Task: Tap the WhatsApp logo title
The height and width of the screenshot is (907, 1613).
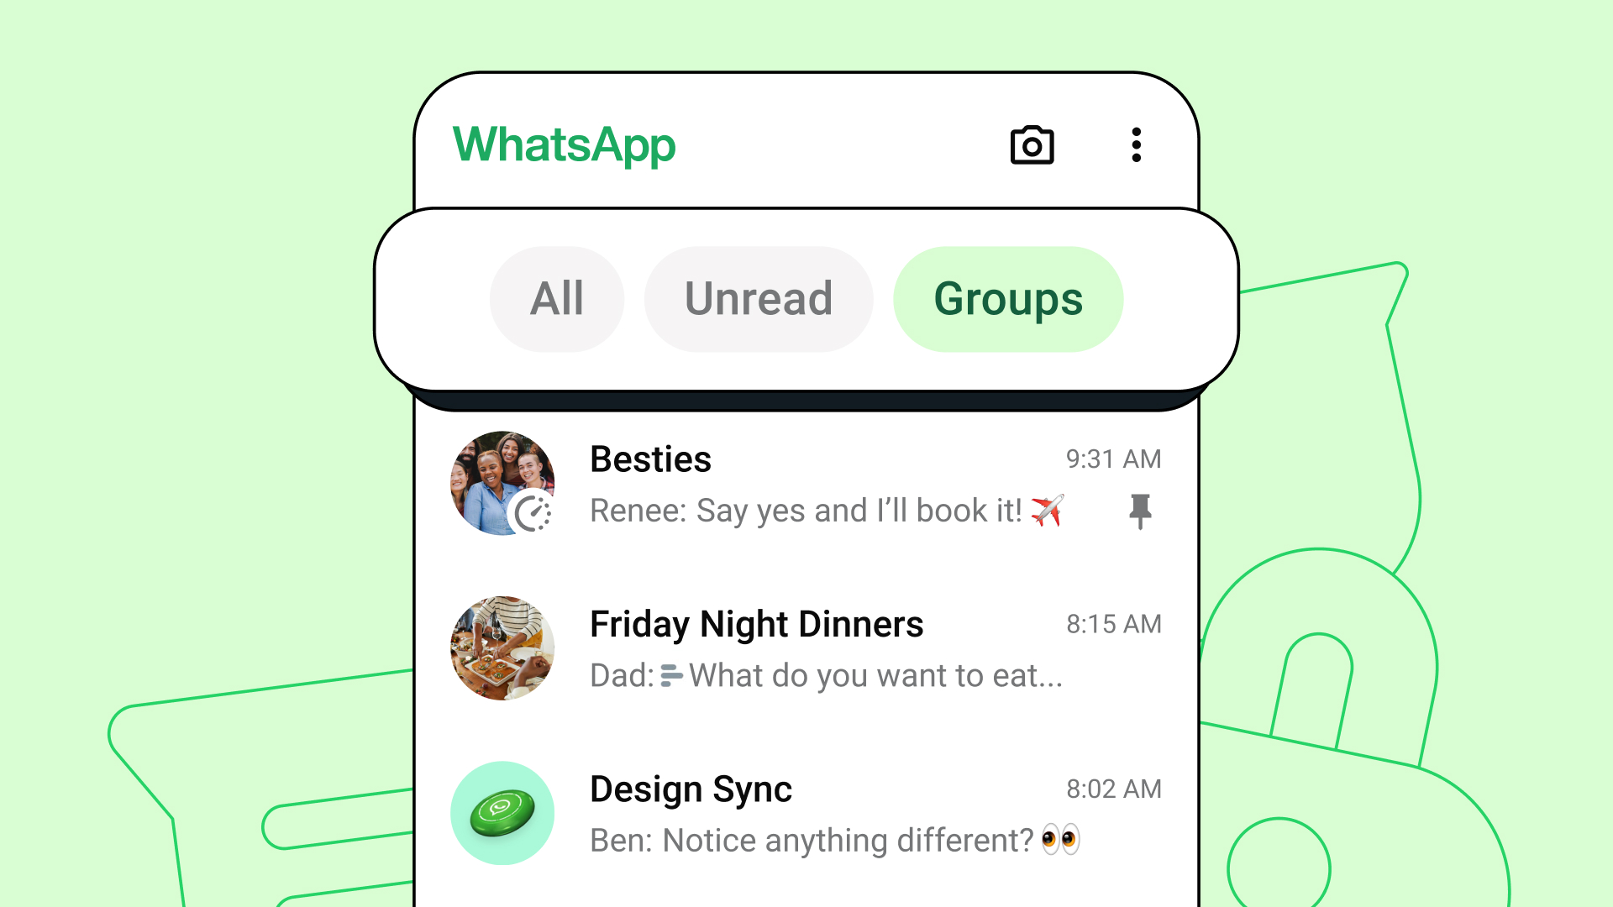Action: pyautogui.click(x=564, y=144)
